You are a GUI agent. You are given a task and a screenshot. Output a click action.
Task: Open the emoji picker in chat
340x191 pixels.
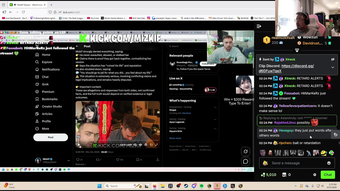329,163
